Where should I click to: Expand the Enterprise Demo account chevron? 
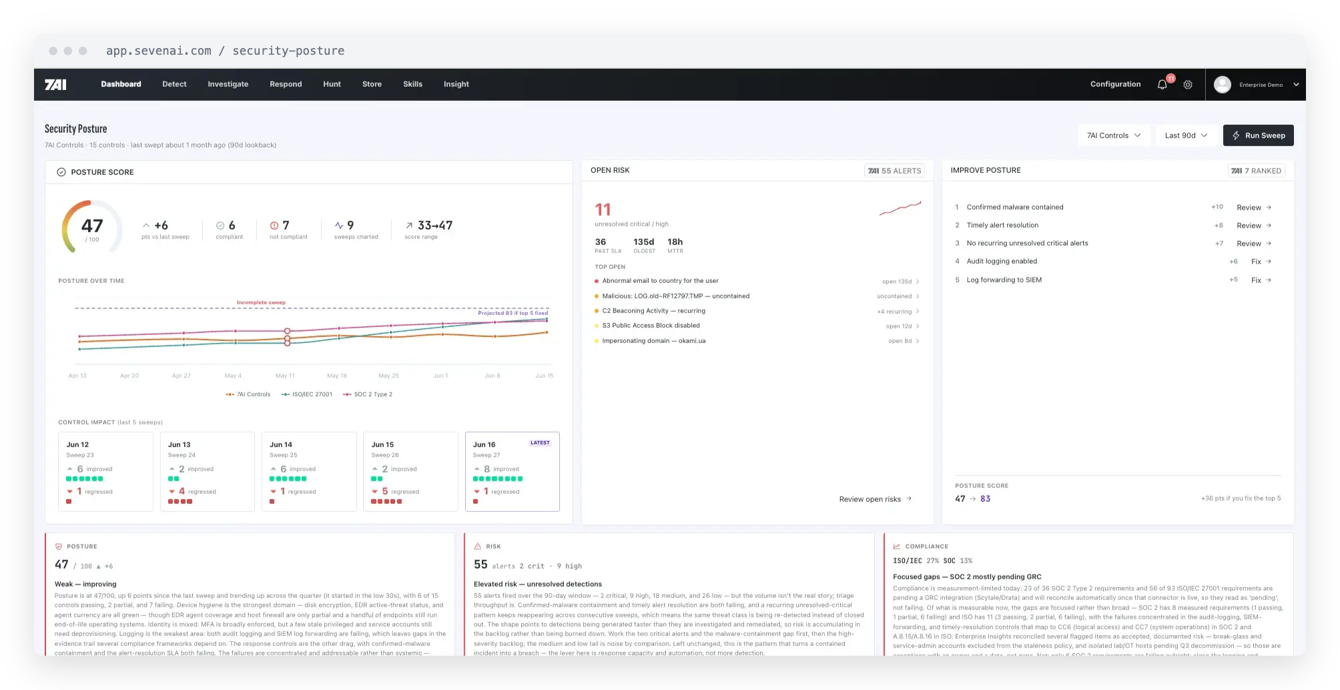coord(1296,85)
